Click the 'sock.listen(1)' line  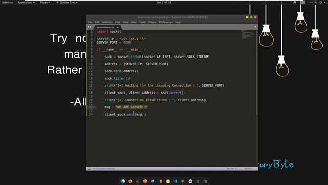(117, 78)
